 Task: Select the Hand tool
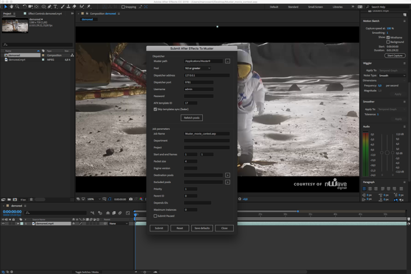click(11, 6)
